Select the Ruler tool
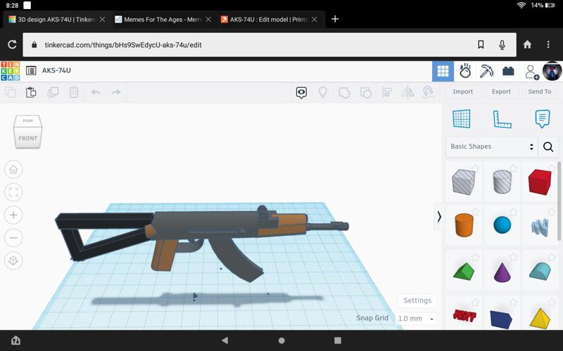563x351 pixels. coord(502,119)
